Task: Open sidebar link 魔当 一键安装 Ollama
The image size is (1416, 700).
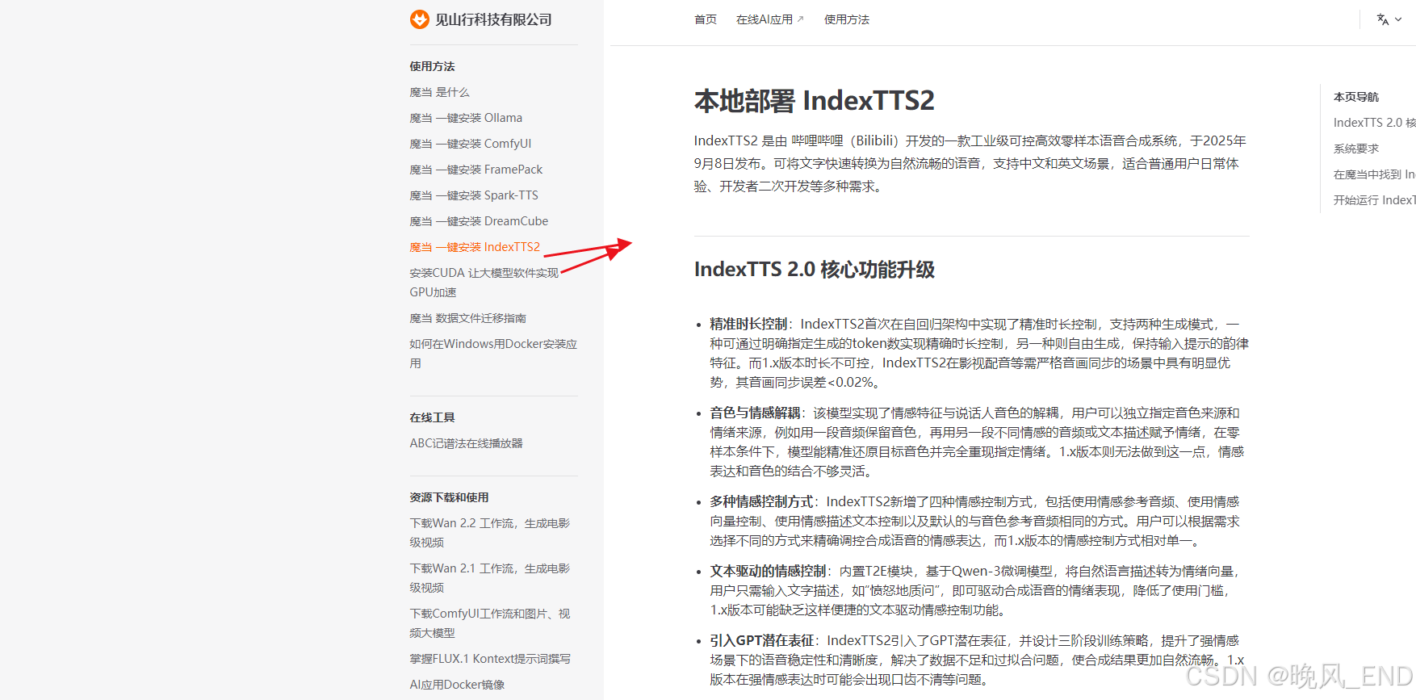Action: [466, 118]
